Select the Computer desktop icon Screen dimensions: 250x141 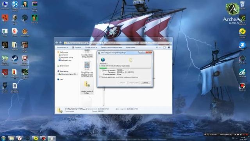point(5,5)
